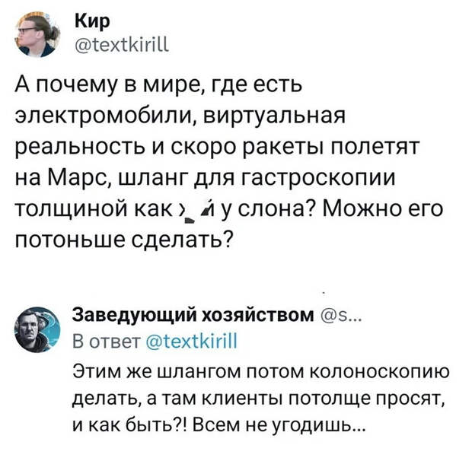472x461 pixels.
Task: Select the word виртуальная in the tweet
Action: [275, 116]
